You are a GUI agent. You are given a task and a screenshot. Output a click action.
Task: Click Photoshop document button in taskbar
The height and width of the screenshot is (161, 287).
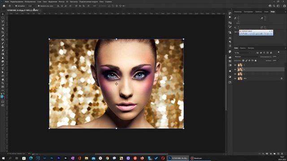click(x=178, y=158)
